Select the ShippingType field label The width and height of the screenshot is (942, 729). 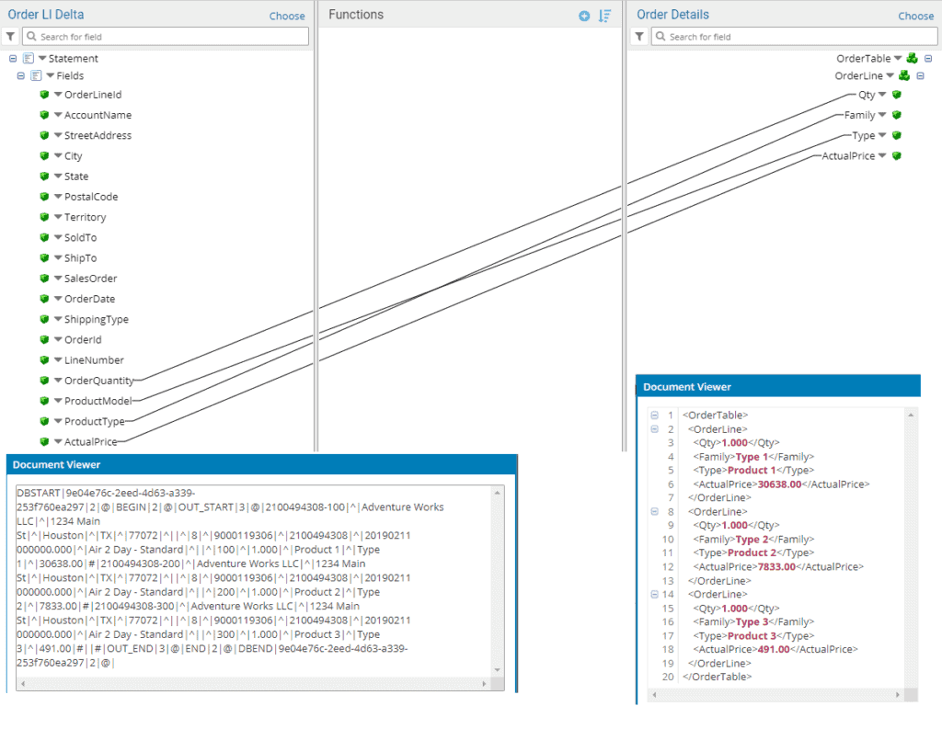[x=96, y=319]
